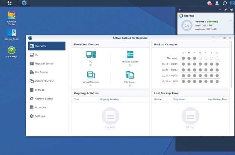The image size is (235, 155).
Task: Click the Volume 1 usage gauge
Action: [x=187, y=26]
